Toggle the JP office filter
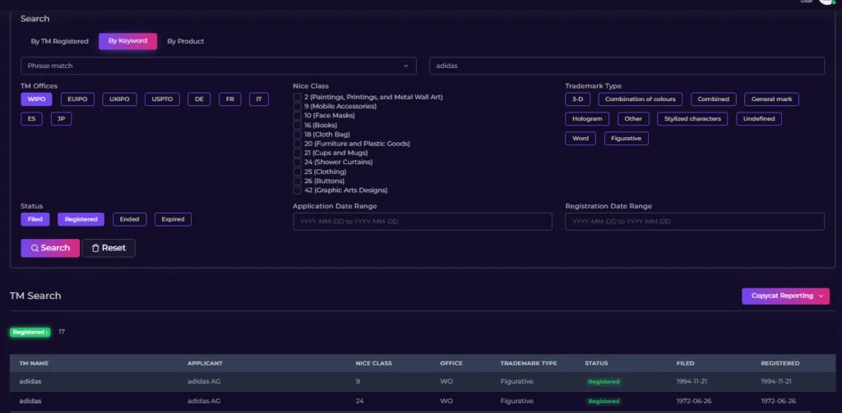842x413 pixels. 61,119
